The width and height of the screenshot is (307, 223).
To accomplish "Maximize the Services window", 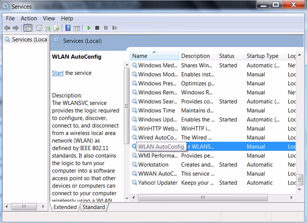I will click(x=276, y=4).
